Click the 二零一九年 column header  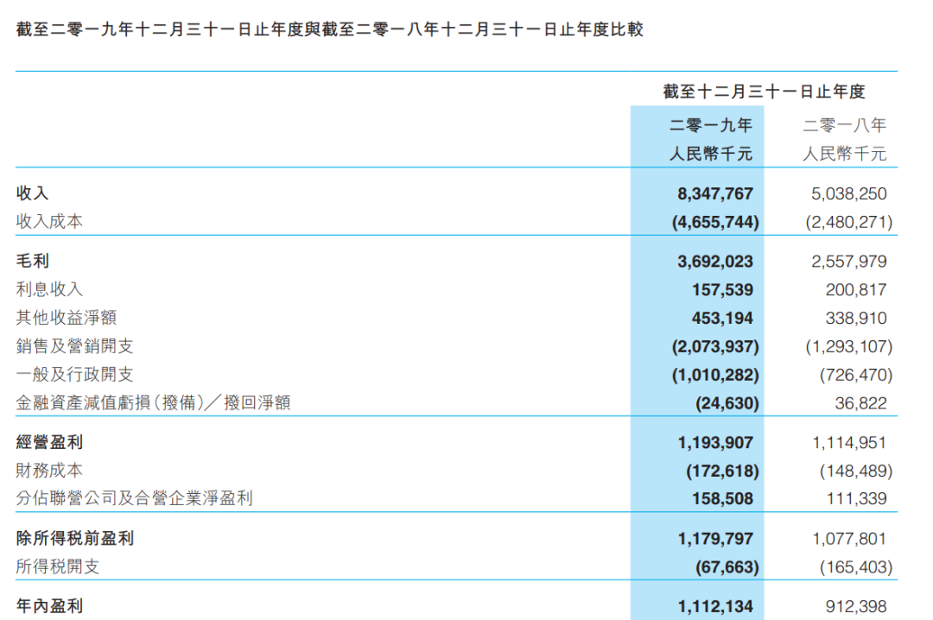(711, 125)
